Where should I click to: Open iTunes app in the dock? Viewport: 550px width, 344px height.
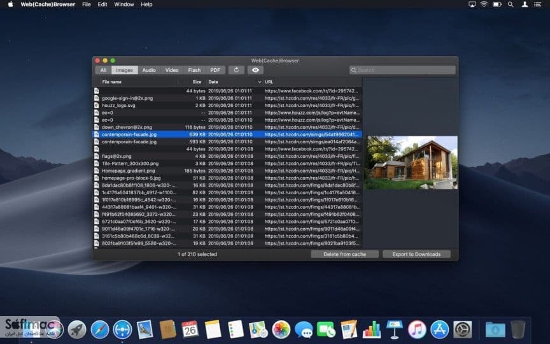coord(417,329)
